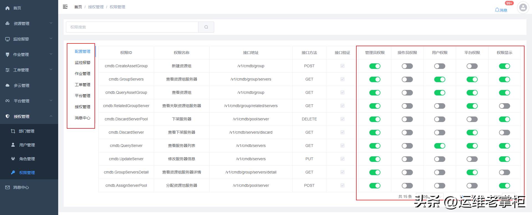
Task: Select the 消息中心 category tab
Action: point(83,118)
